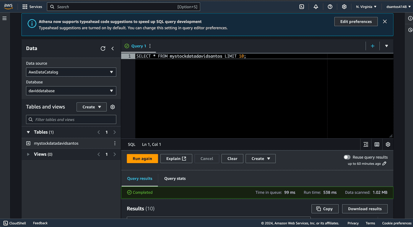
Task: Open the Data source dropdown
Action: [71, 72]
